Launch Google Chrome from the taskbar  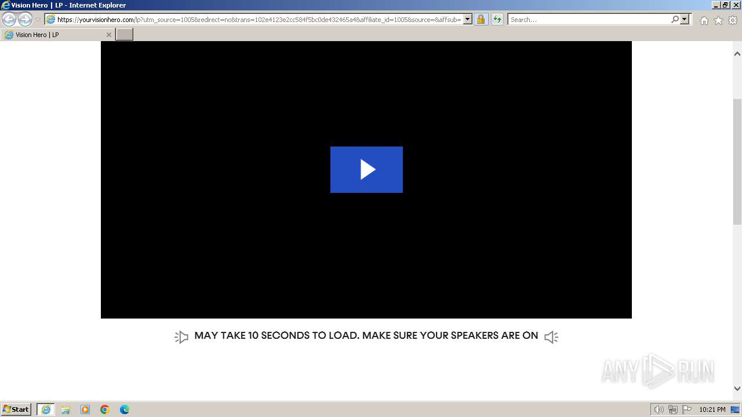pos(105,409)
